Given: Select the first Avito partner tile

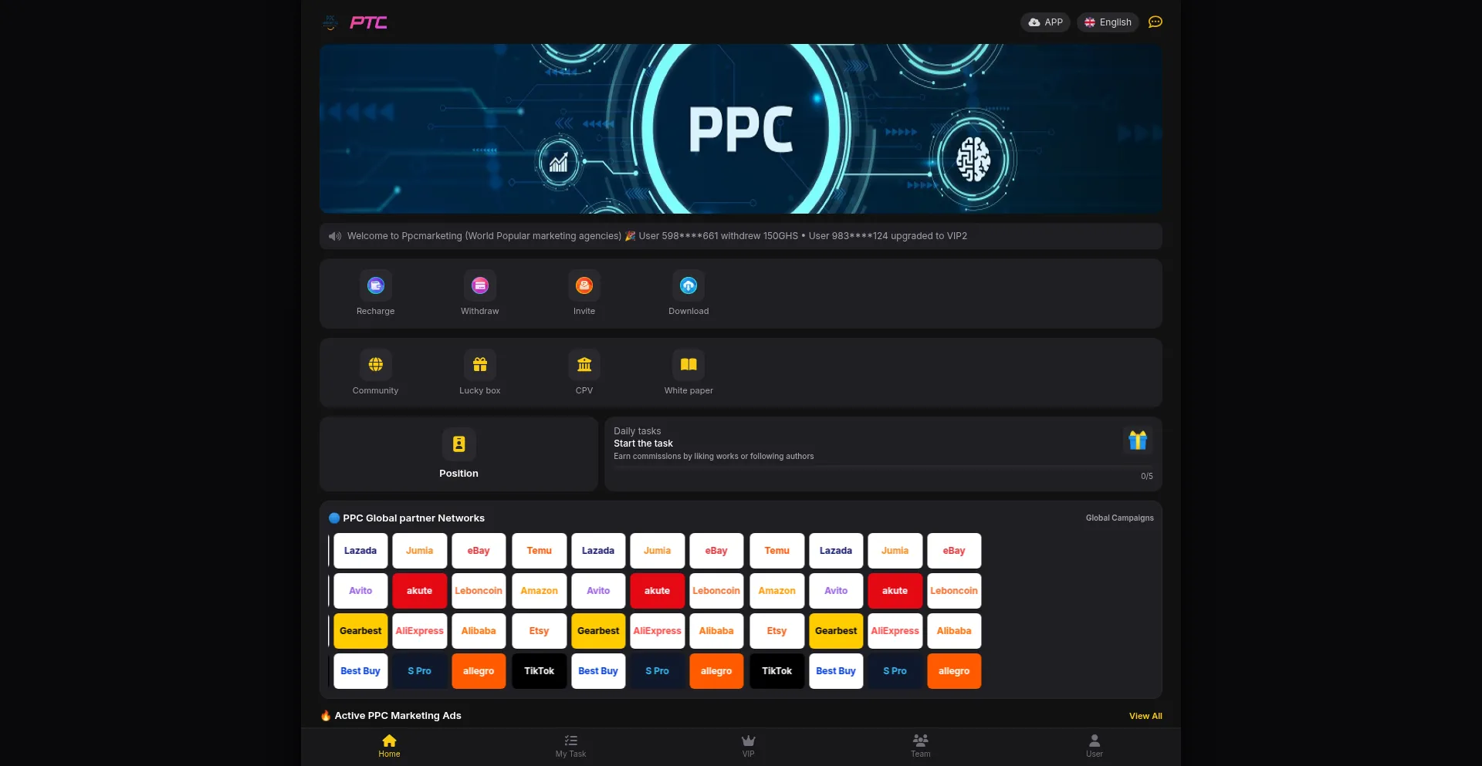Looking at the screenshot, I should pos(360,591).
